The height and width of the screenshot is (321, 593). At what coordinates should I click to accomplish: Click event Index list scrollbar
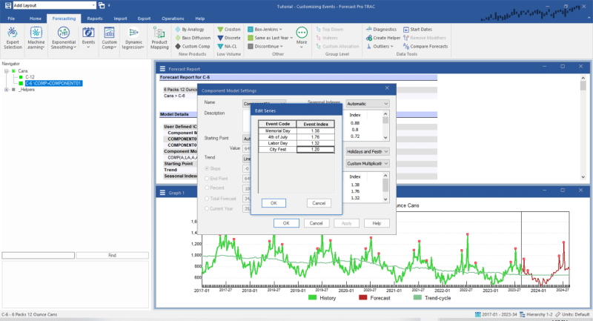(x=385, y=187)
